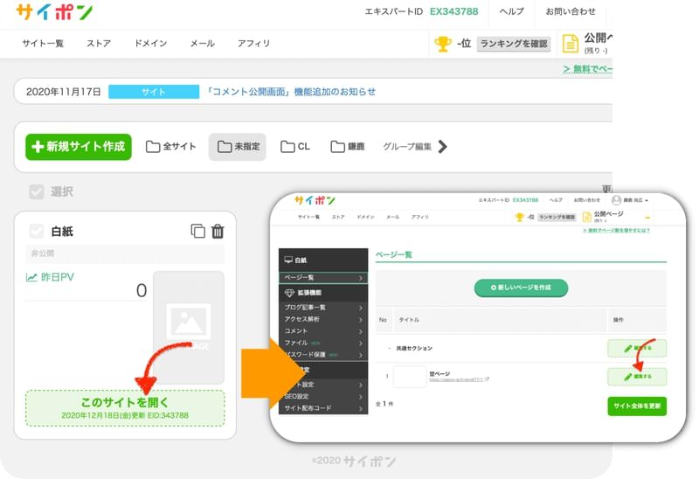Viewport: 699px width, 479px height.
Task: Click the document icon beside 公開ページ in inset
Action: coord(586,217)
